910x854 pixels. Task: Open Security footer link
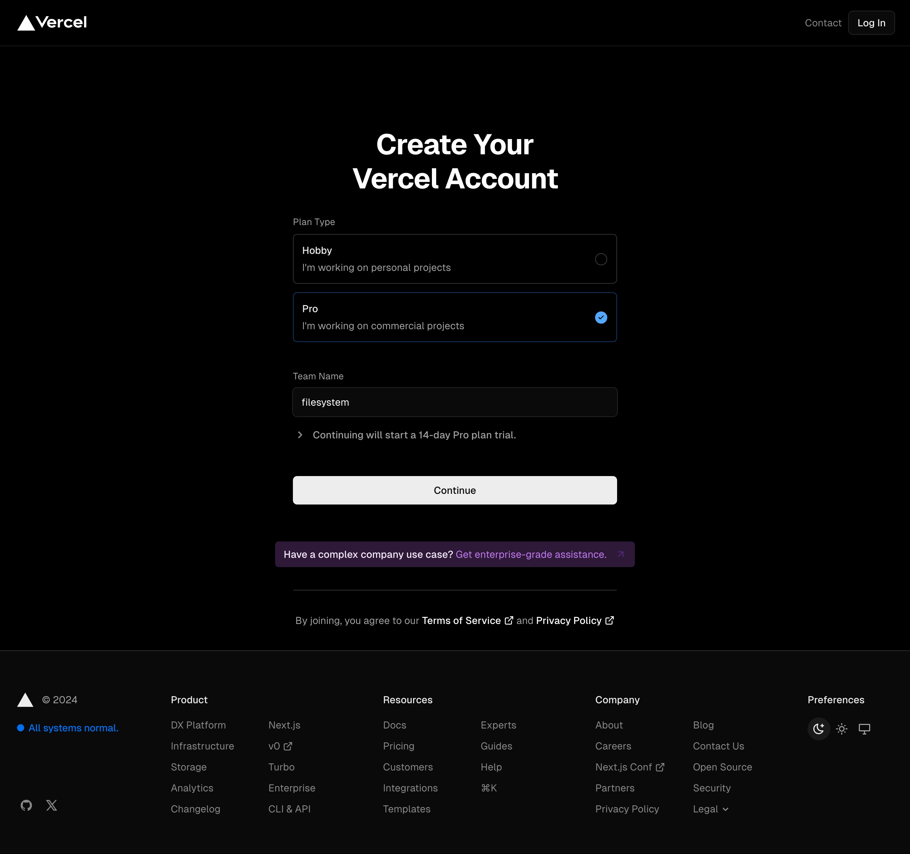point(711,788)
